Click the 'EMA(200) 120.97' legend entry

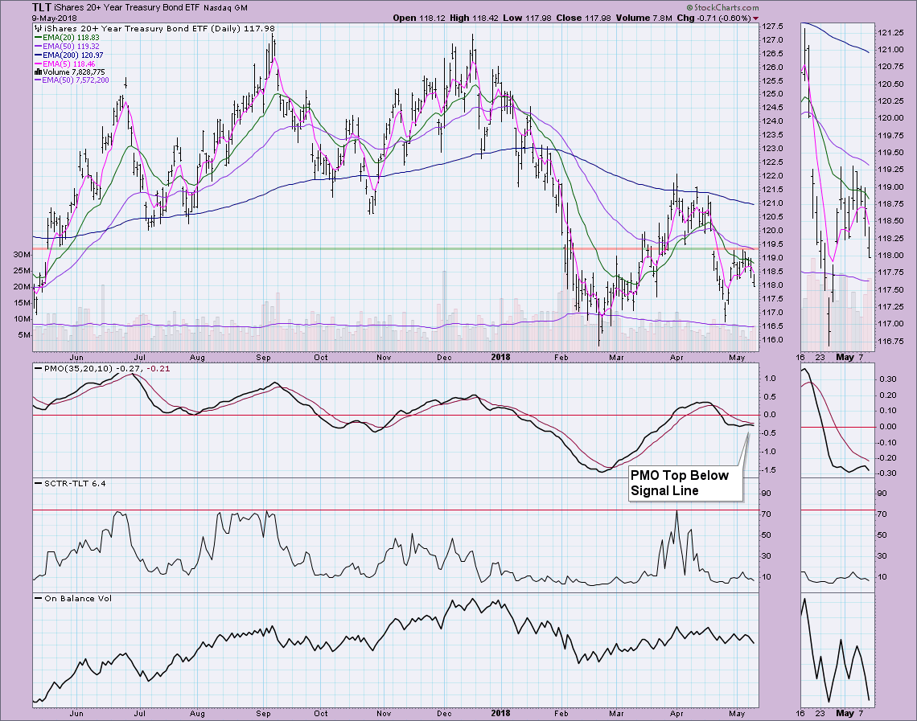coord(73,55)
